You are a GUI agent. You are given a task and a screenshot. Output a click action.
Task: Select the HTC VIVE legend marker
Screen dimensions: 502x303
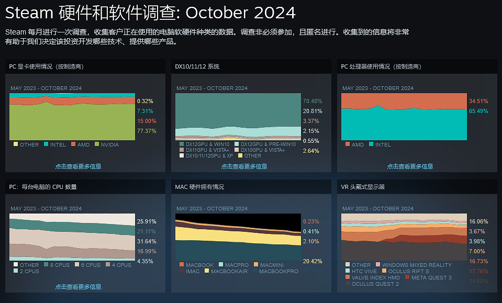[347, 271]
